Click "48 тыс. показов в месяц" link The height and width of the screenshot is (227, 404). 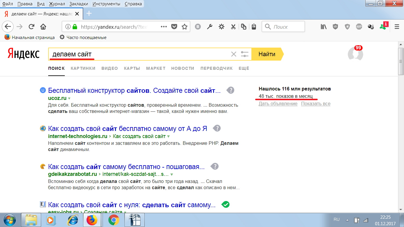point(286,96)
